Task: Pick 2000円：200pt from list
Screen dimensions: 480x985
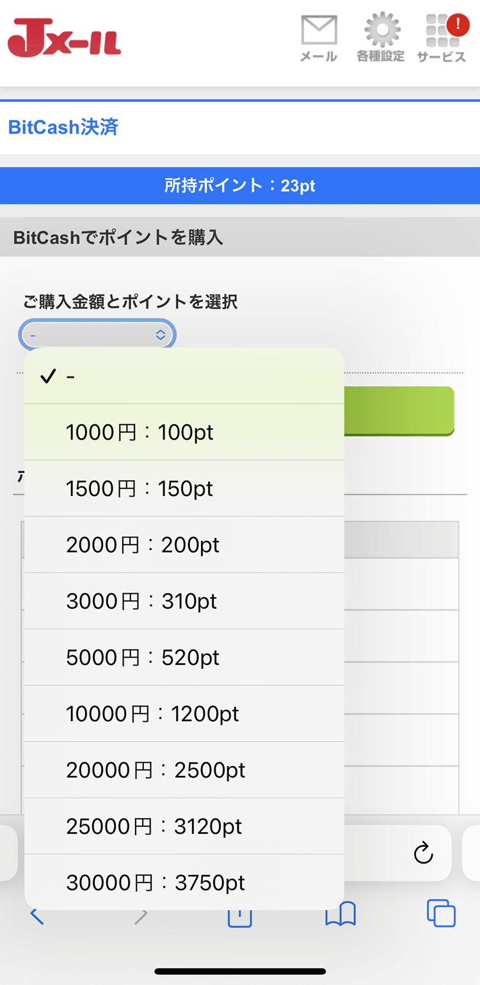Action: click(184, 545)
